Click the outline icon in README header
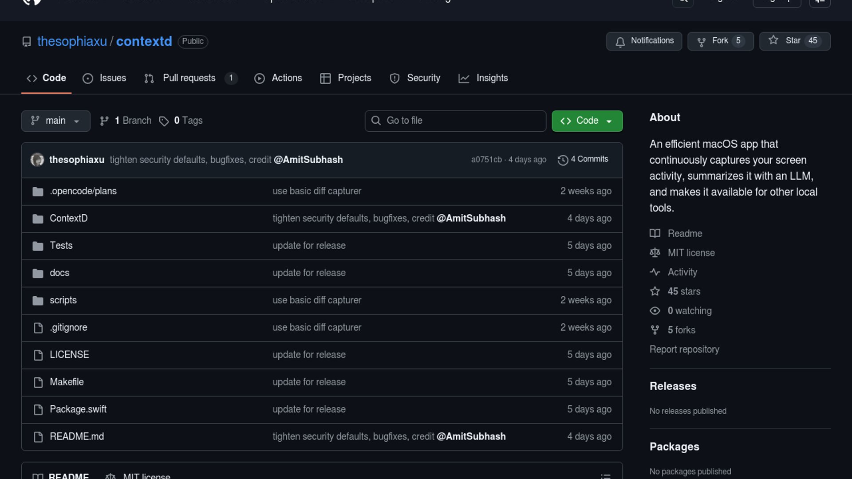This screenshot has width=852, height=479. coord(605,475)
